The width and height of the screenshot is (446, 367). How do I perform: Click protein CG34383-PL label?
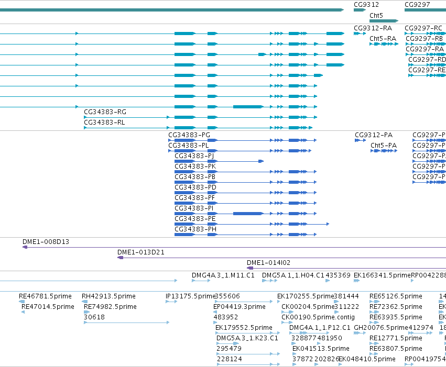[188, 146]
